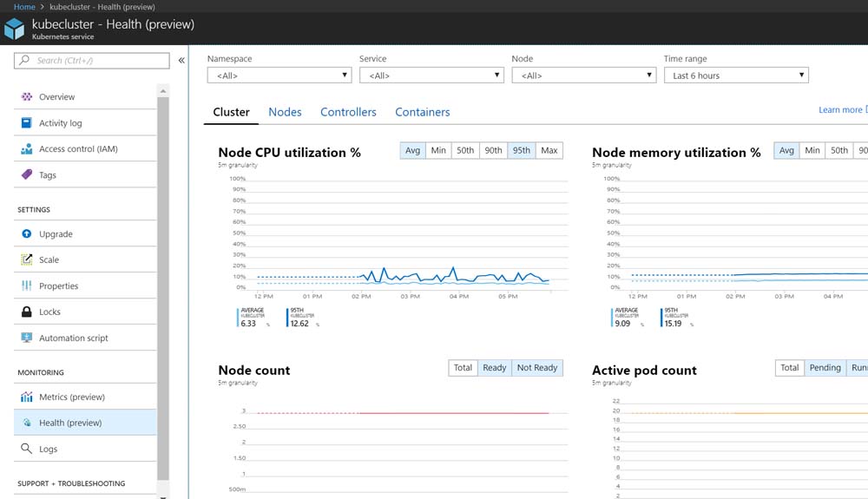Open Upgrade settings icon
868x499 pixels.
coord(26,234)
